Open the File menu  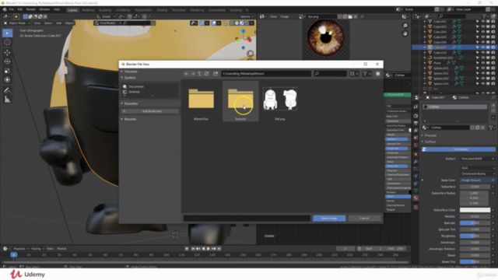(12, 9)
